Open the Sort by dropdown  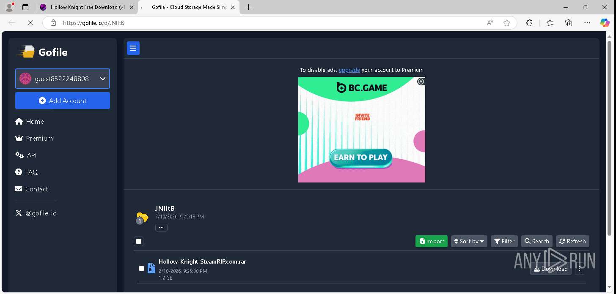pyautogui.click(x=469, y=241)
